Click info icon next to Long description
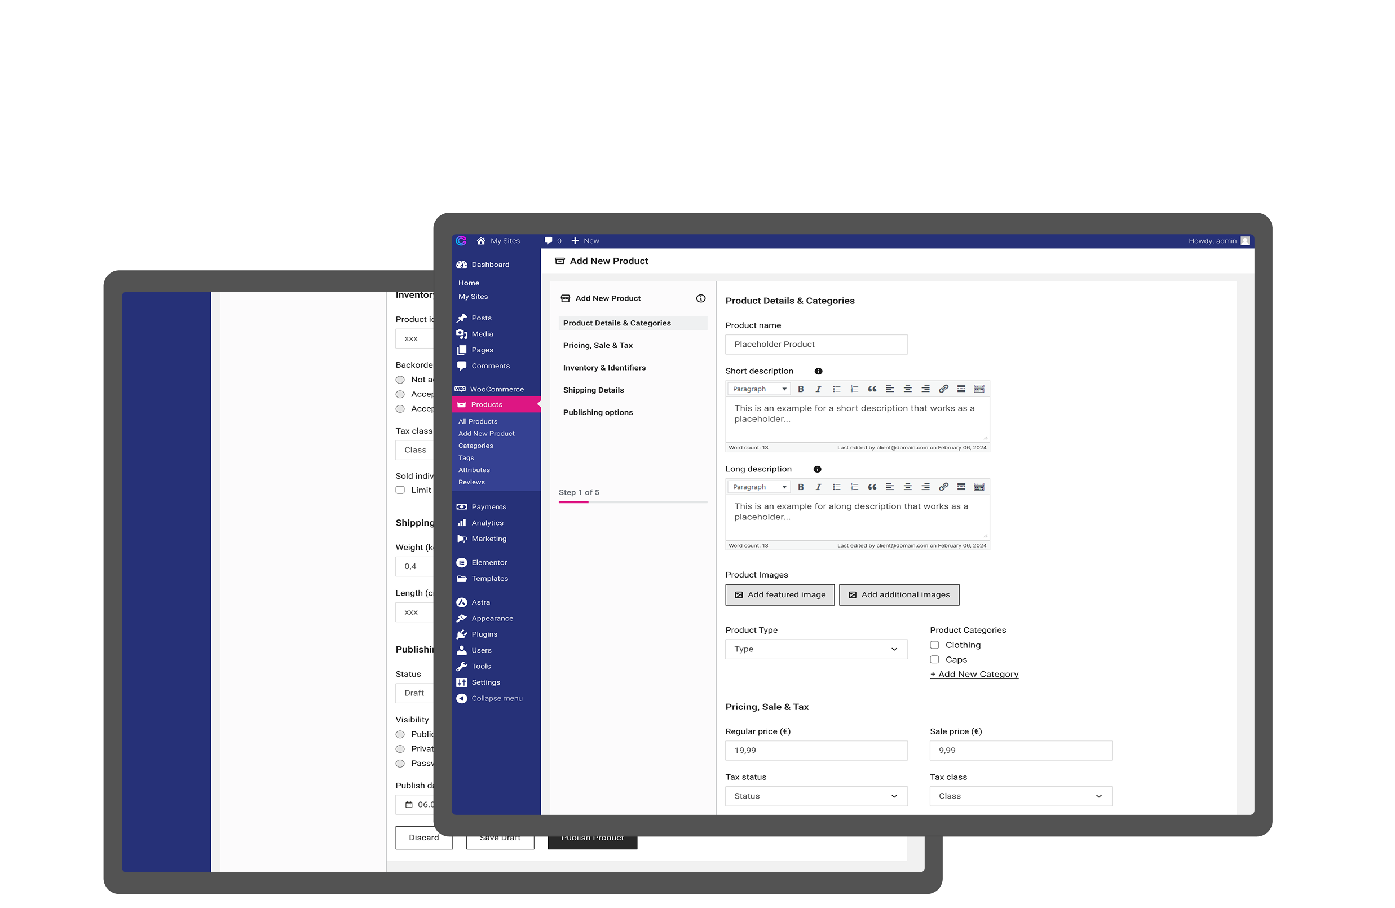Screen dimensions: 1395x908 (x=817, y=469)
